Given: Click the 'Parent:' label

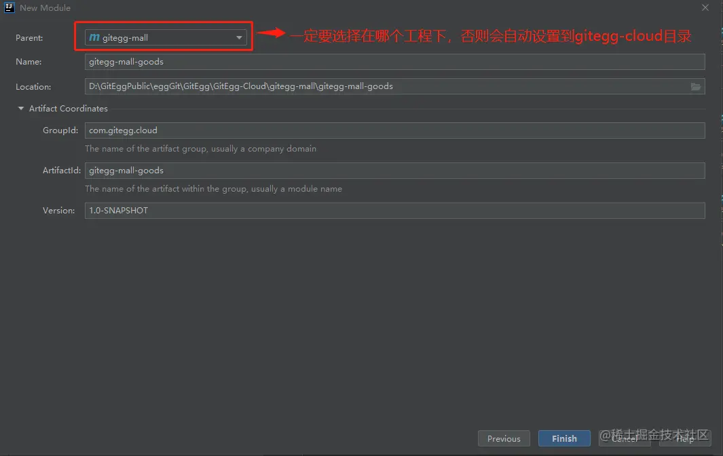Looking at the screenshot, I should point(29,38).
